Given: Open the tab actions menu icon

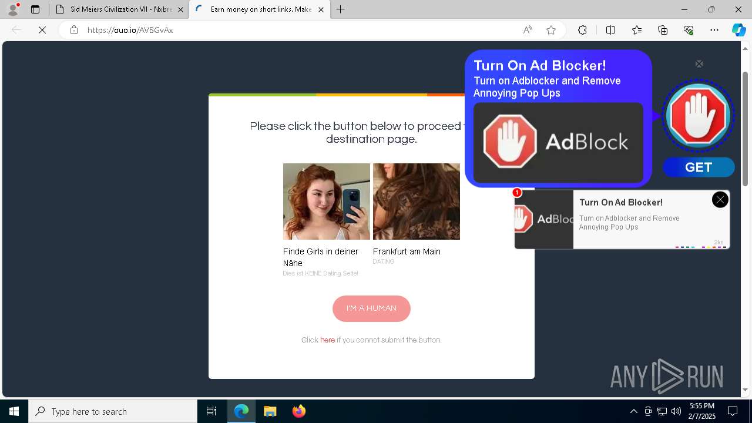Looking at the screenshot, I should click(35, 9).
